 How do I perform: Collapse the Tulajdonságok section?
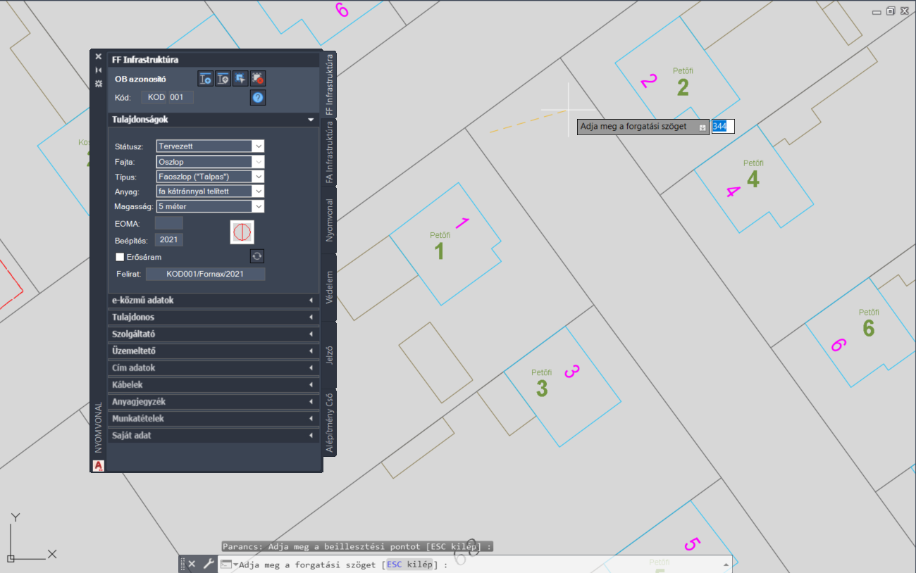(x=213, y=120)
